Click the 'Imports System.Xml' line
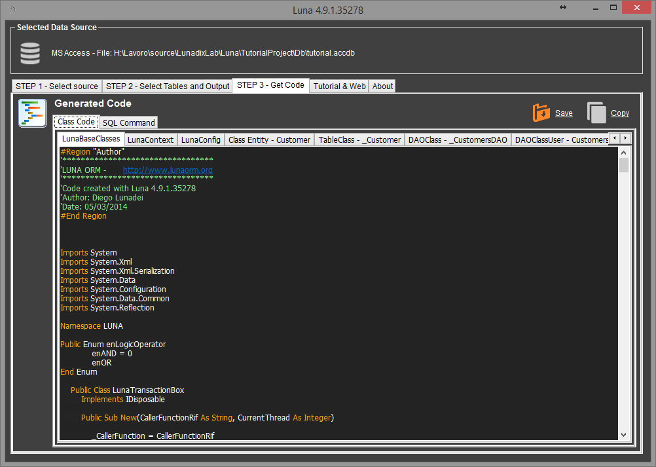The height and width of the screenshot is (467, 656). point(96,261)
